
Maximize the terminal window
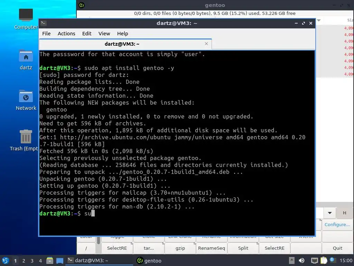(x=304, y=23)
